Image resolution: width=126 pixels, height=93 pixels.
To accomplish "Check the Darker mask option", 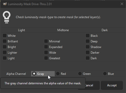I will [x=88, y=52].
